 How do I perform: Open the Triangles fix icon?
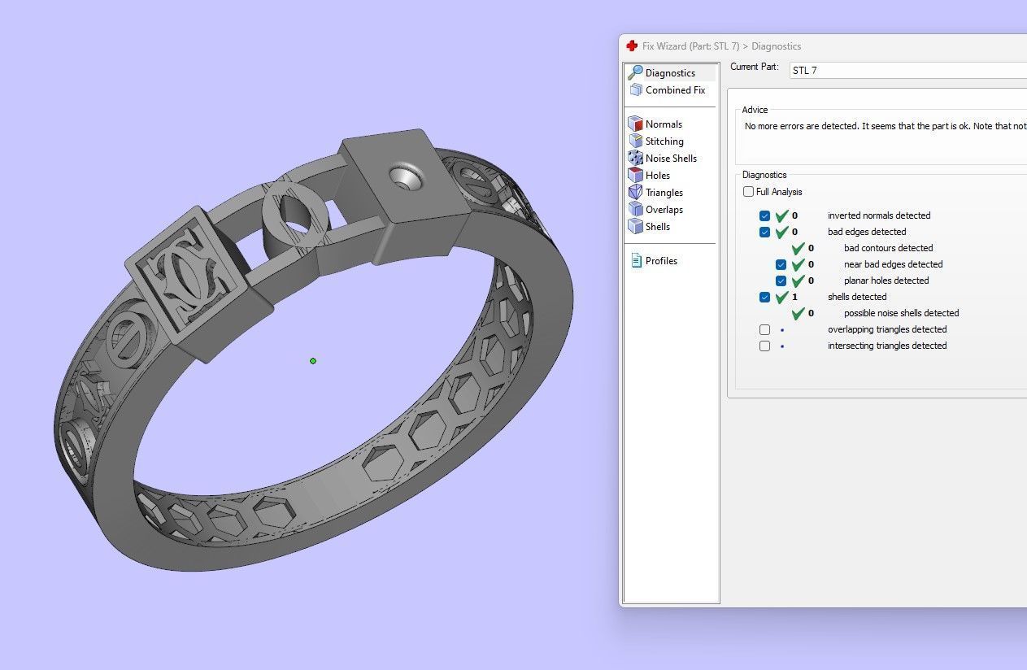tap(635, 193)
